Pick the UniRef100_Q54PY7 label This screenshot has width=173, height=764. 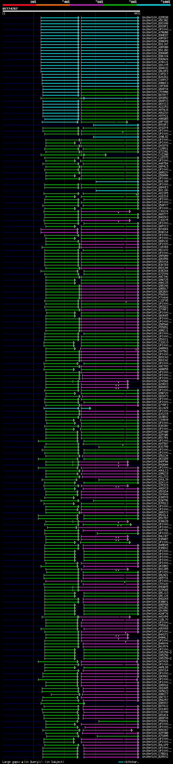(155, 205)
